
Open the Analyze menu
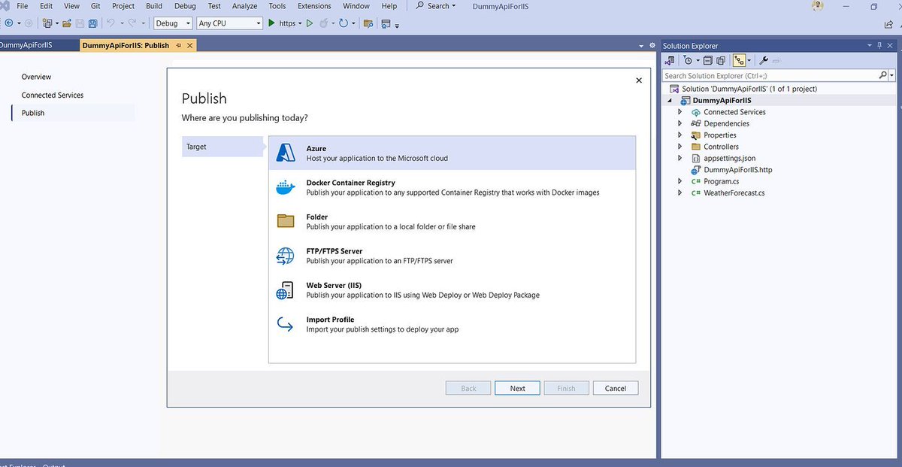(244, 6)
